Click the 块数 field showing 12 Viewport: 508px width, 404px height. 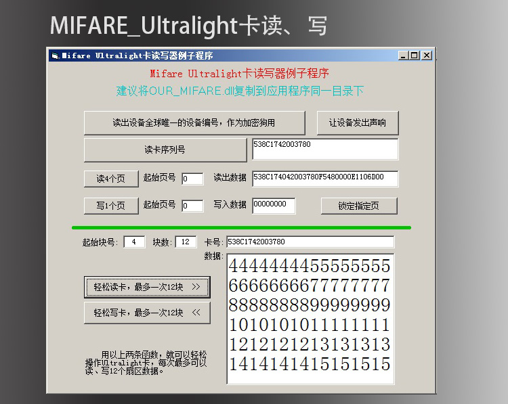click(186, 242)
